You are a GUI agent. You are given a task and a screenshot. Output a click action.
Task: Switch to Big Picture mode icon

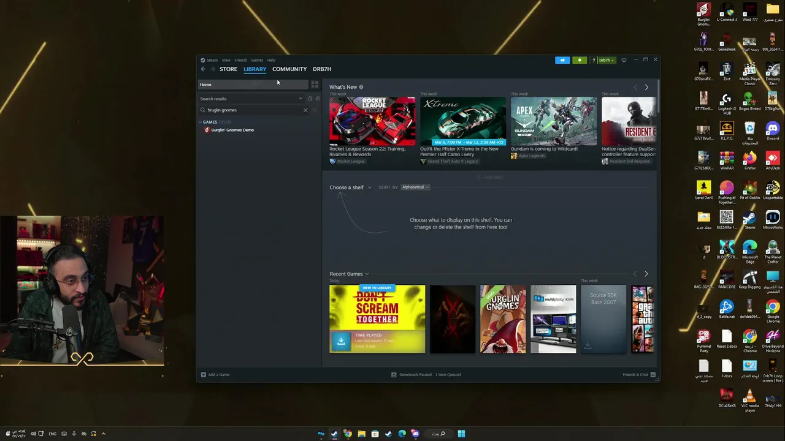tap(624, 60)
